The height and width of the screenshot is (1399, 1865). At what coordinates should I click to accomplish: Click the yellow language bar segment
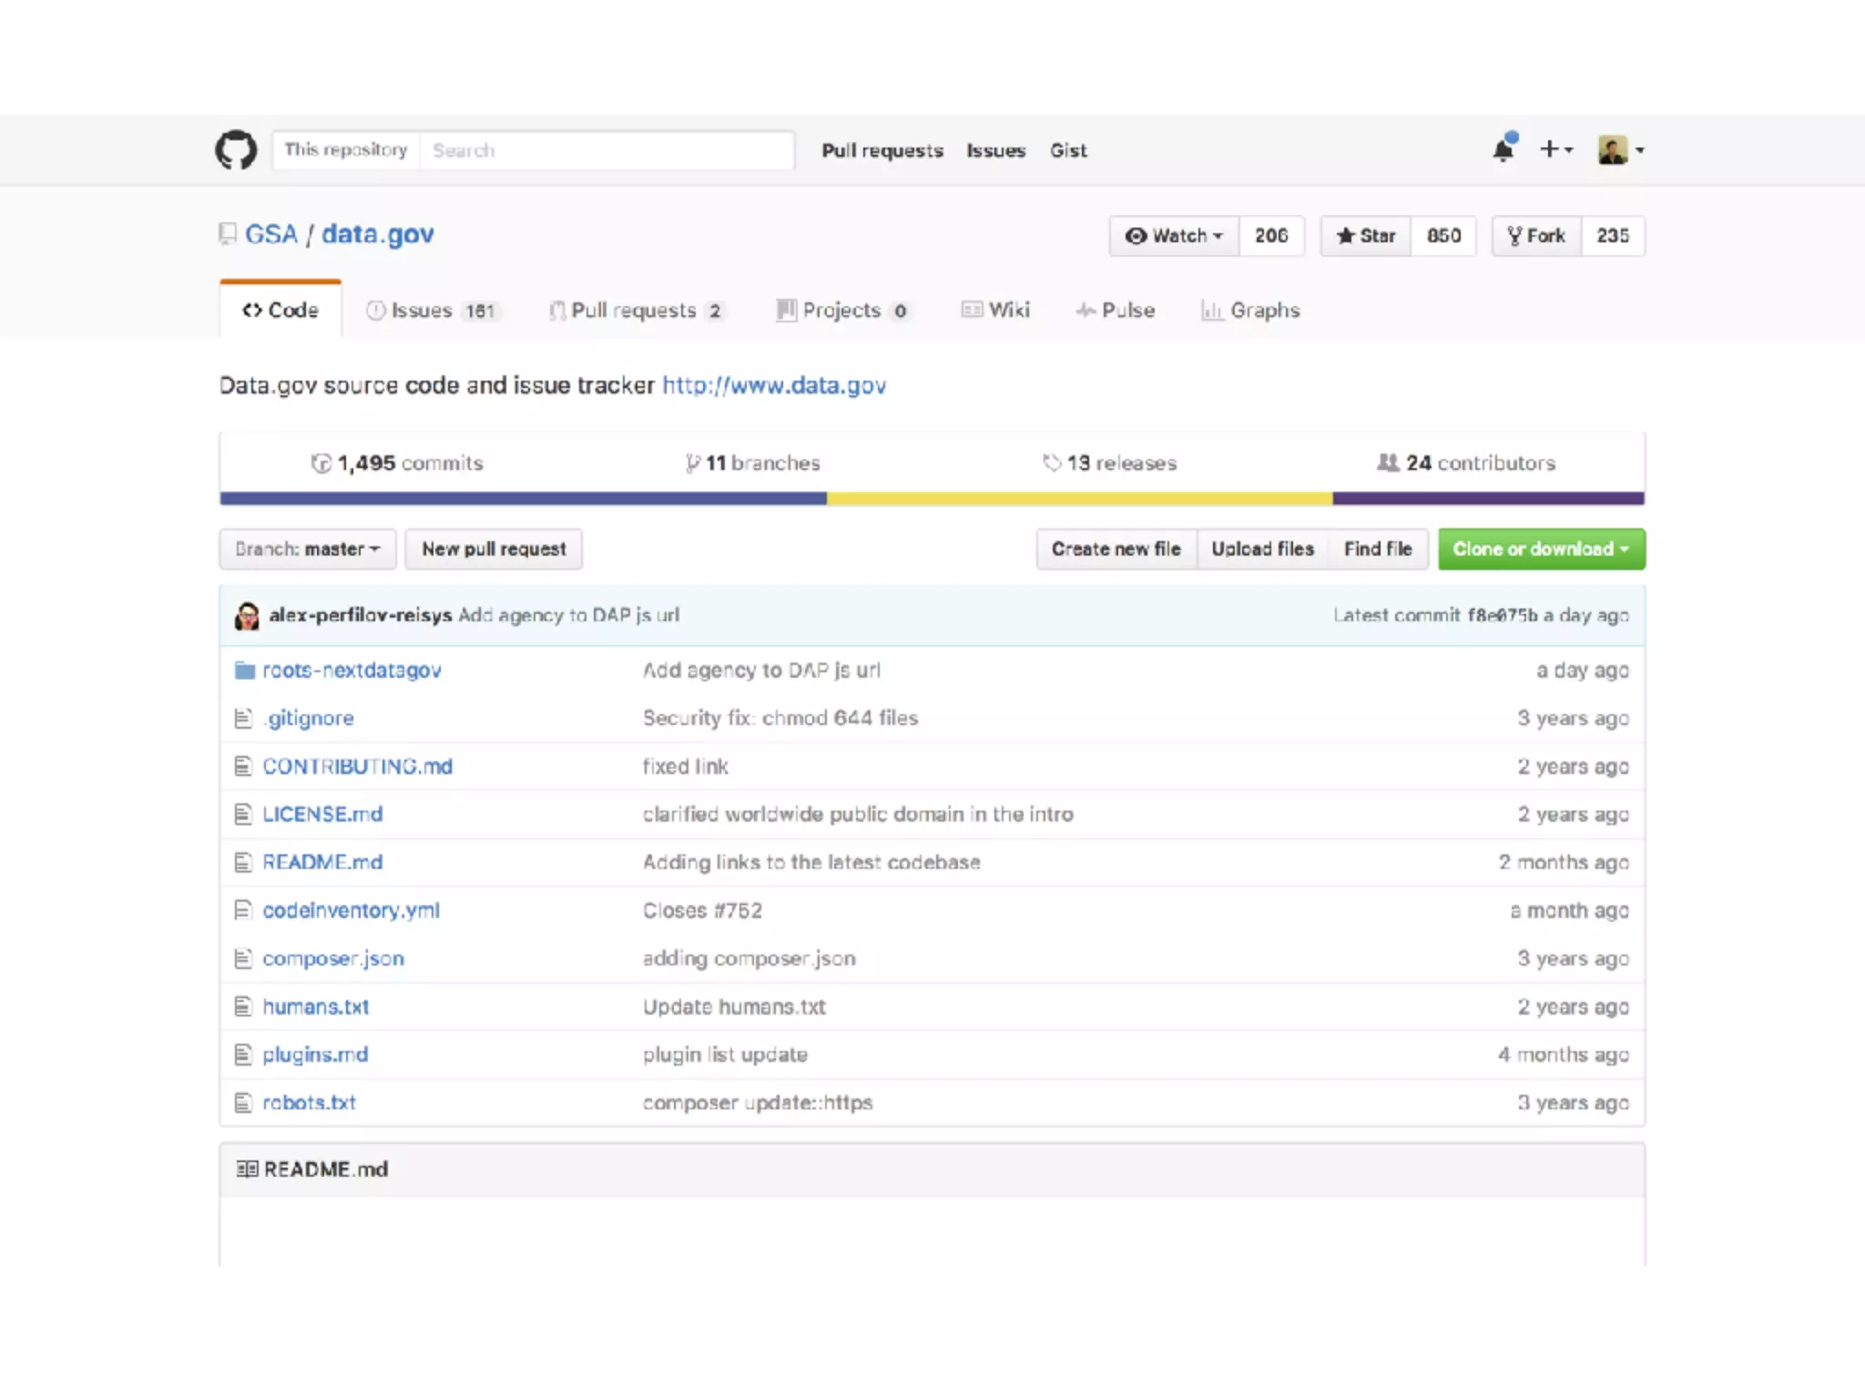pyautogui.click(x=1079, y=498)
